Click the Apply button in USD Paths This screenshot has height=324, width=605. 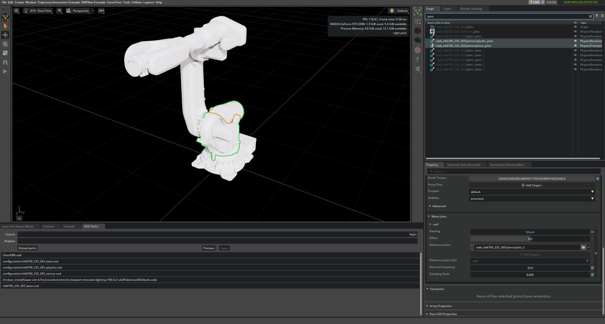(x=224, y=248)
